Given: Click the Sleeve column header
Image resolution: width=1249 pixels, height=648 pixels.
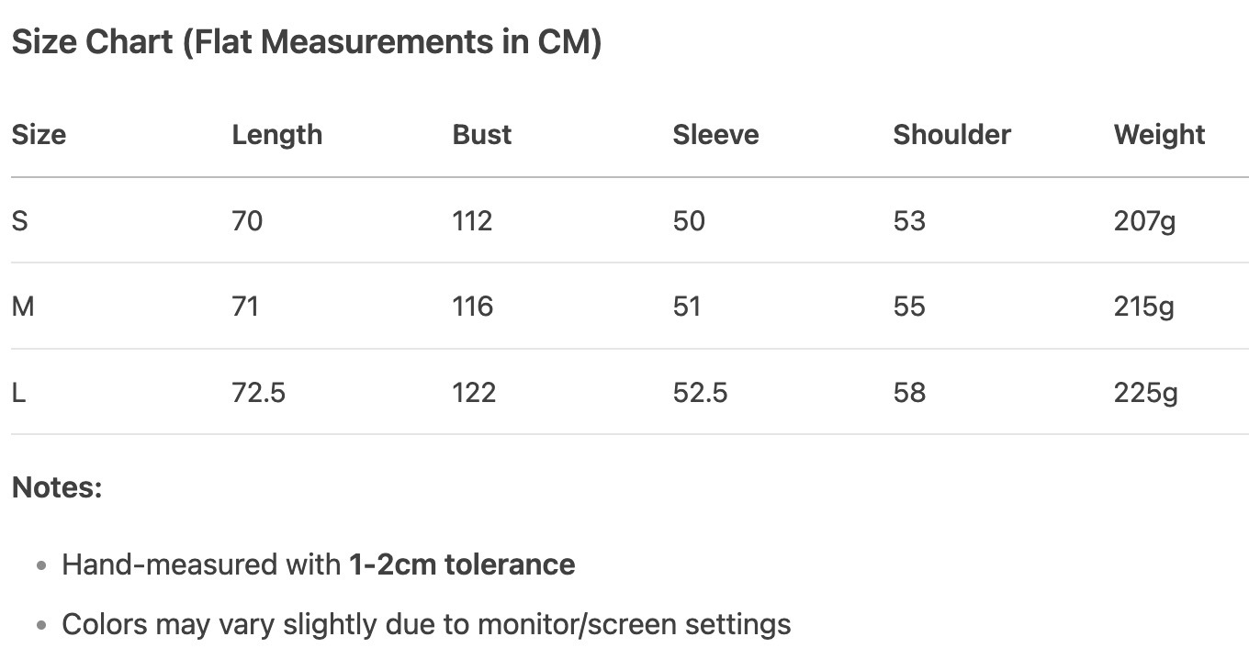Looking at the screenshot, I should [x=715, y=135].
